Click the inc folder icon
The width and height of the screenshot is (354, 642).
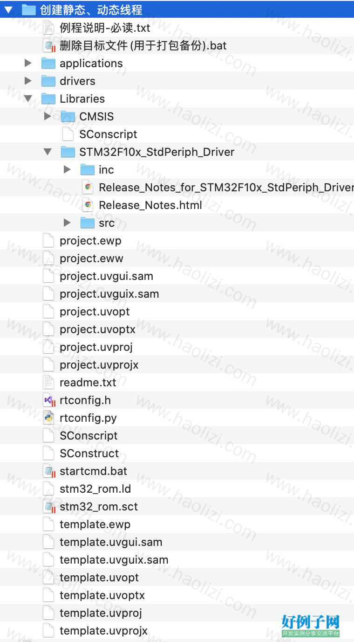[88, 169]
